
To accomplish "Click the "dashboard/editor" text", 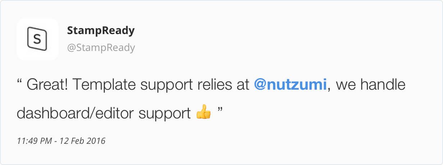I will click(76, 114).
